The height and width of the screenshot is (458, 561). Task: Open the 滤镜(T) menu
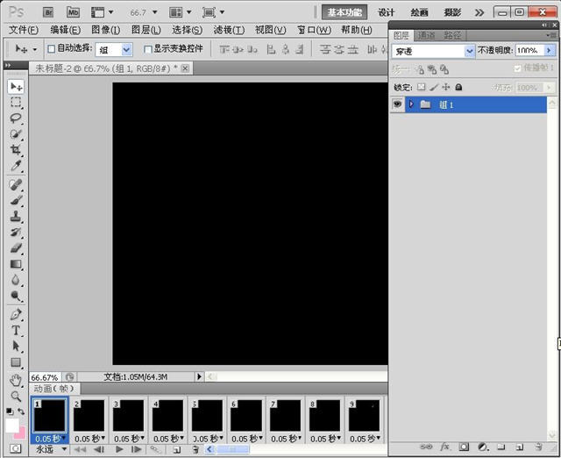229,30
